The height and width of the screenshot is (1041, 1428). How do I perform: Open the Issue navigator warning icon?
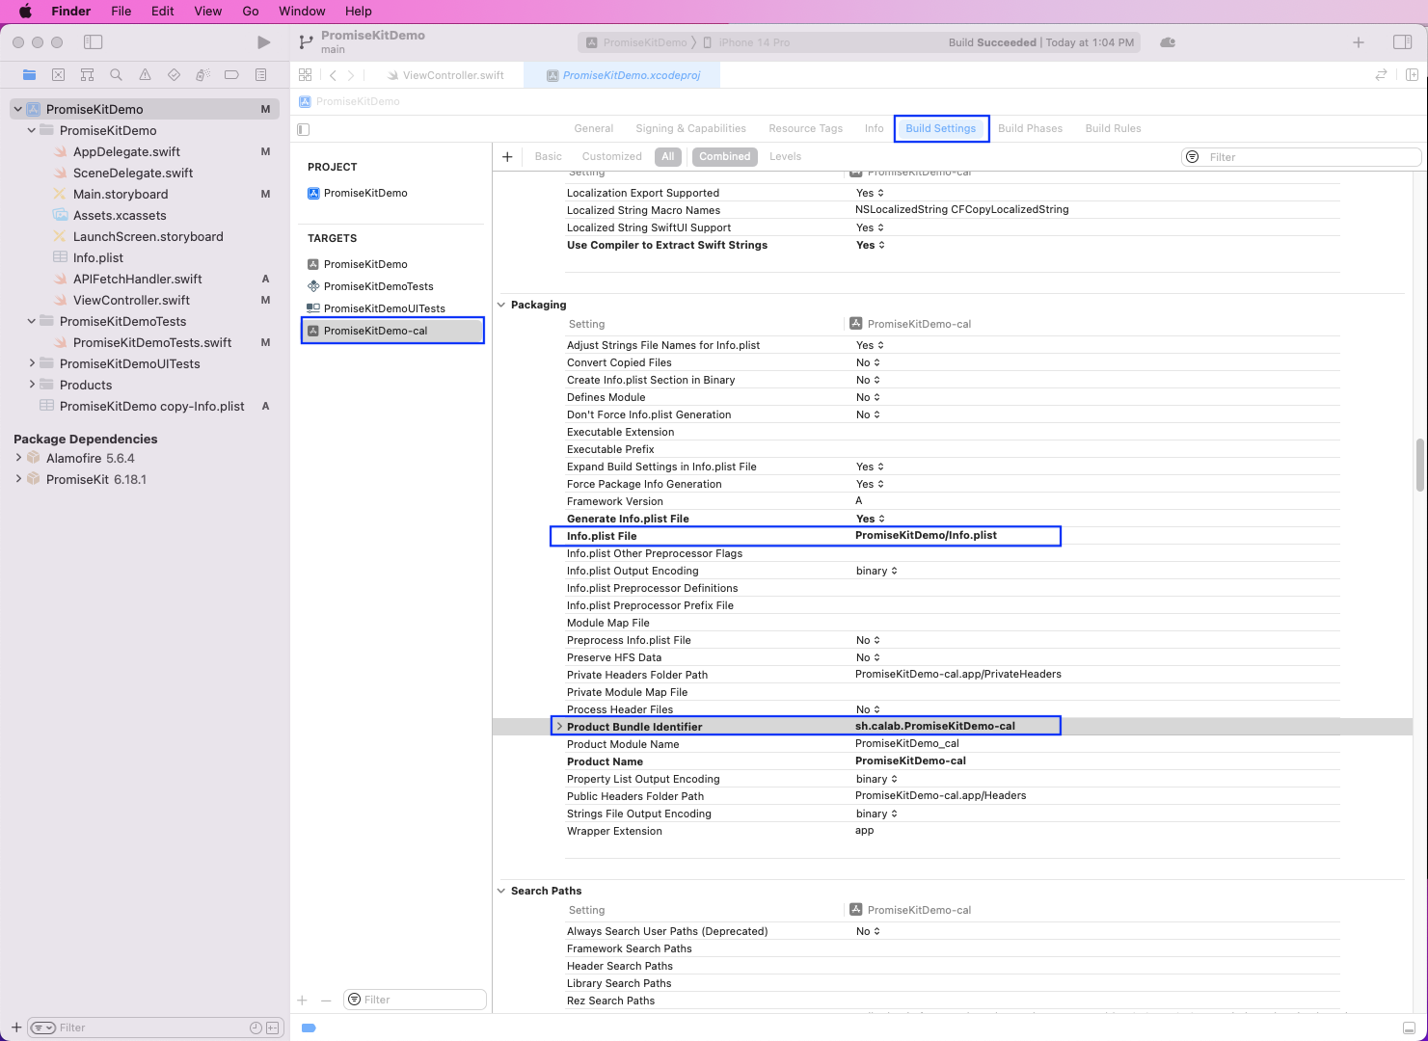[x=145, y=74]
